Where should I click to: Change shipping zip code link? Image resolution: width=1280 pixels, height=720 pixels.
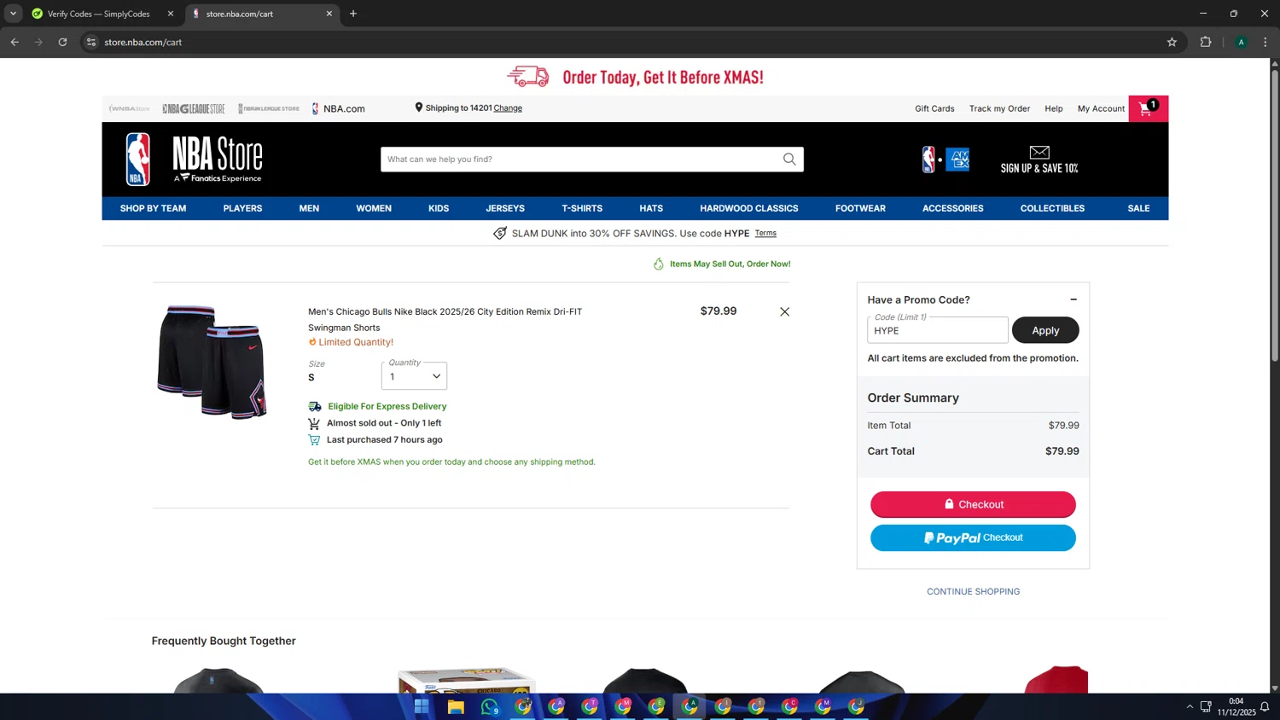[508, 108]
